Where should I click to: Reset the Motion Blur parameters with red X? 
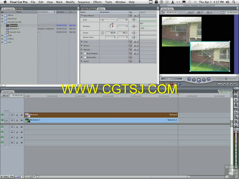click(131, 57)
